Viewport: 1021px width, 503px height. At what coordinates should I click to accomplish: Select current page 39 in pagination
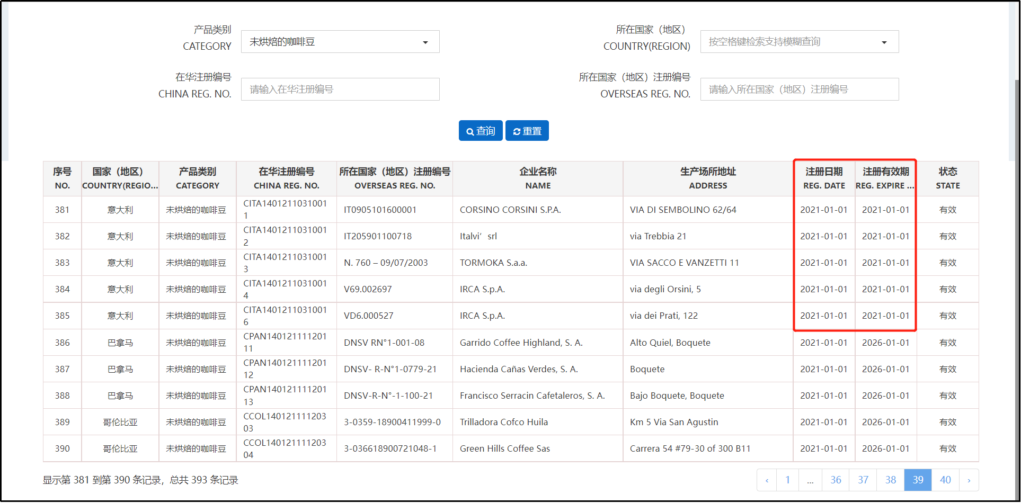coord(918,480)
